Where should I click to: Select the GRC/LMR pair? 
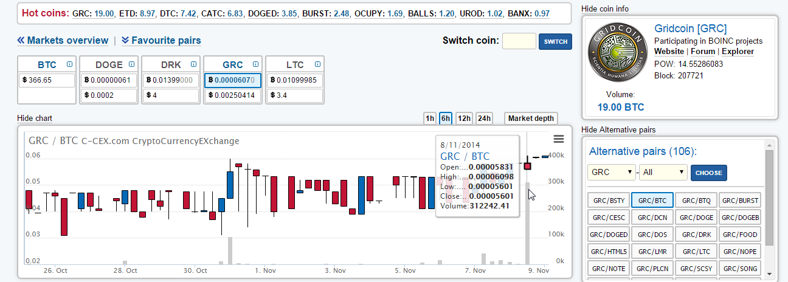(x=652, y=251)
